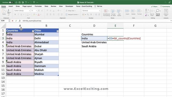The height and width of the screenshot is (97, 172).
Task: Click the Select All corner triangle
Action: click(x=3, y=26)
